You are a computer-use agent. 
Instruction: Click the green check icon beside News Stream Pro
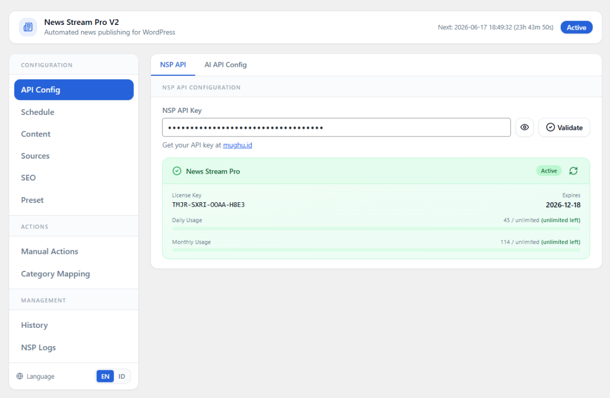coord(177,171)
